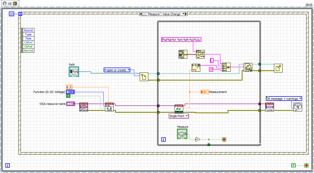Viewport: 314px width, 173px height.
Task: Click the VISA resource name I/O terminal
Action: [x=71, y=104]
